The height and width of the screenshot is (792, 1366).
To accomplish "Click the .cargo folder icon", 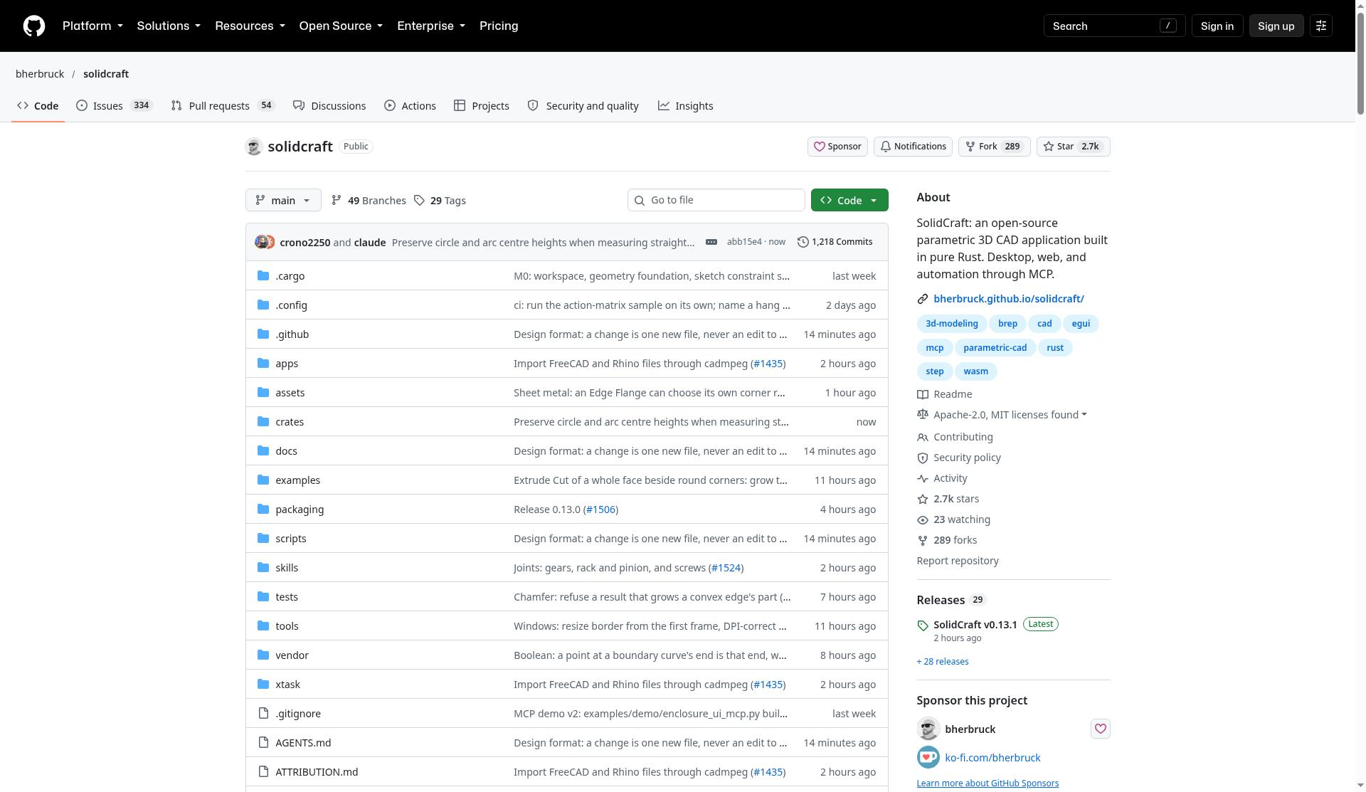I will coord(263,275).
